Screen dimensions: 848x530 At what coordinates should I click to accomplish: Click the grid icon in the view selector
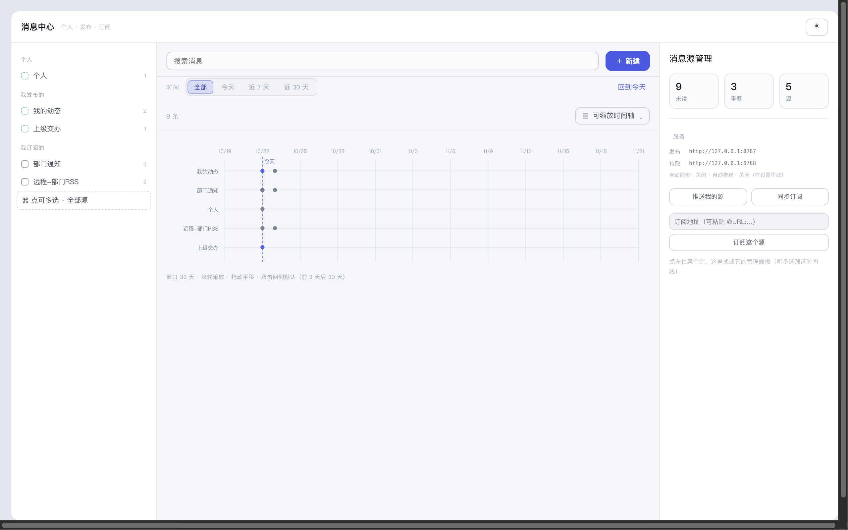click(585, 116)
